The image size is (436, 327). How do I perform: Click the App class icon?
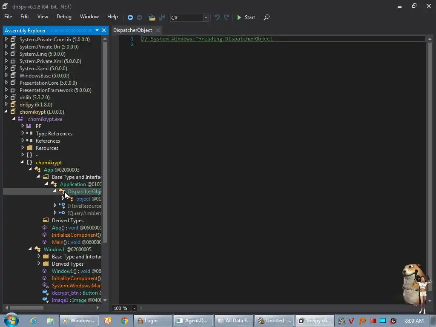(37, 169)
